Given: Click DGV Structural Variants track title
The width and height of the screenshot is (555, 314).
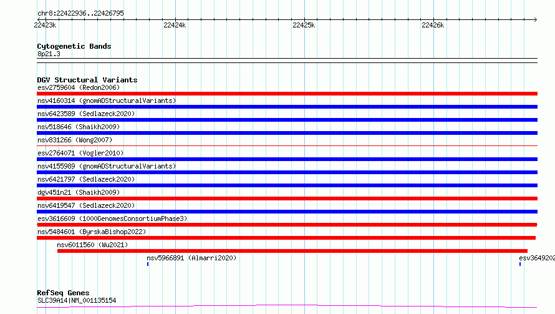Looking at the screenshot, I should 87,80.
